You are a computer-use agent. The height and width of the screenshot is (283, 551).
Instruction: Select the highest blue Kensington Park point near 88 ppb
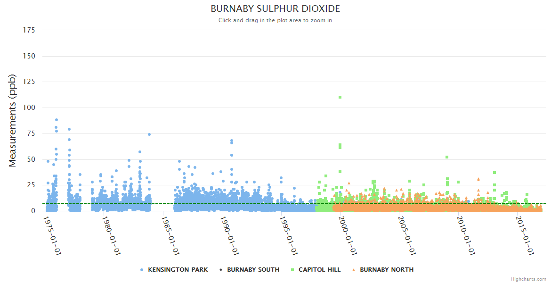coord(57,120)
